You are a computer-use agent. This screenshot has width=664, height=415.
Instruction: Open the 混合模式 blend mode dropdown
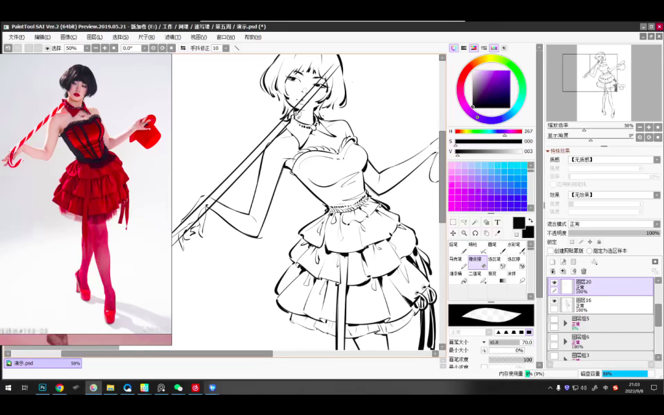pyautogui.click(x=613, y=224)
